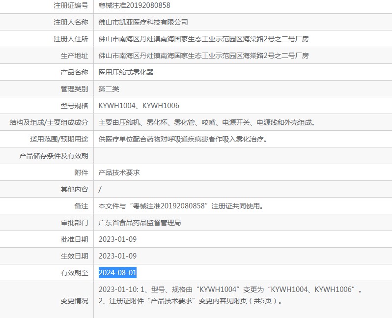Click change record line starting 2023-01-10
Image resolution: width=392 pixels, height=318 pixels.
point(230,289)
